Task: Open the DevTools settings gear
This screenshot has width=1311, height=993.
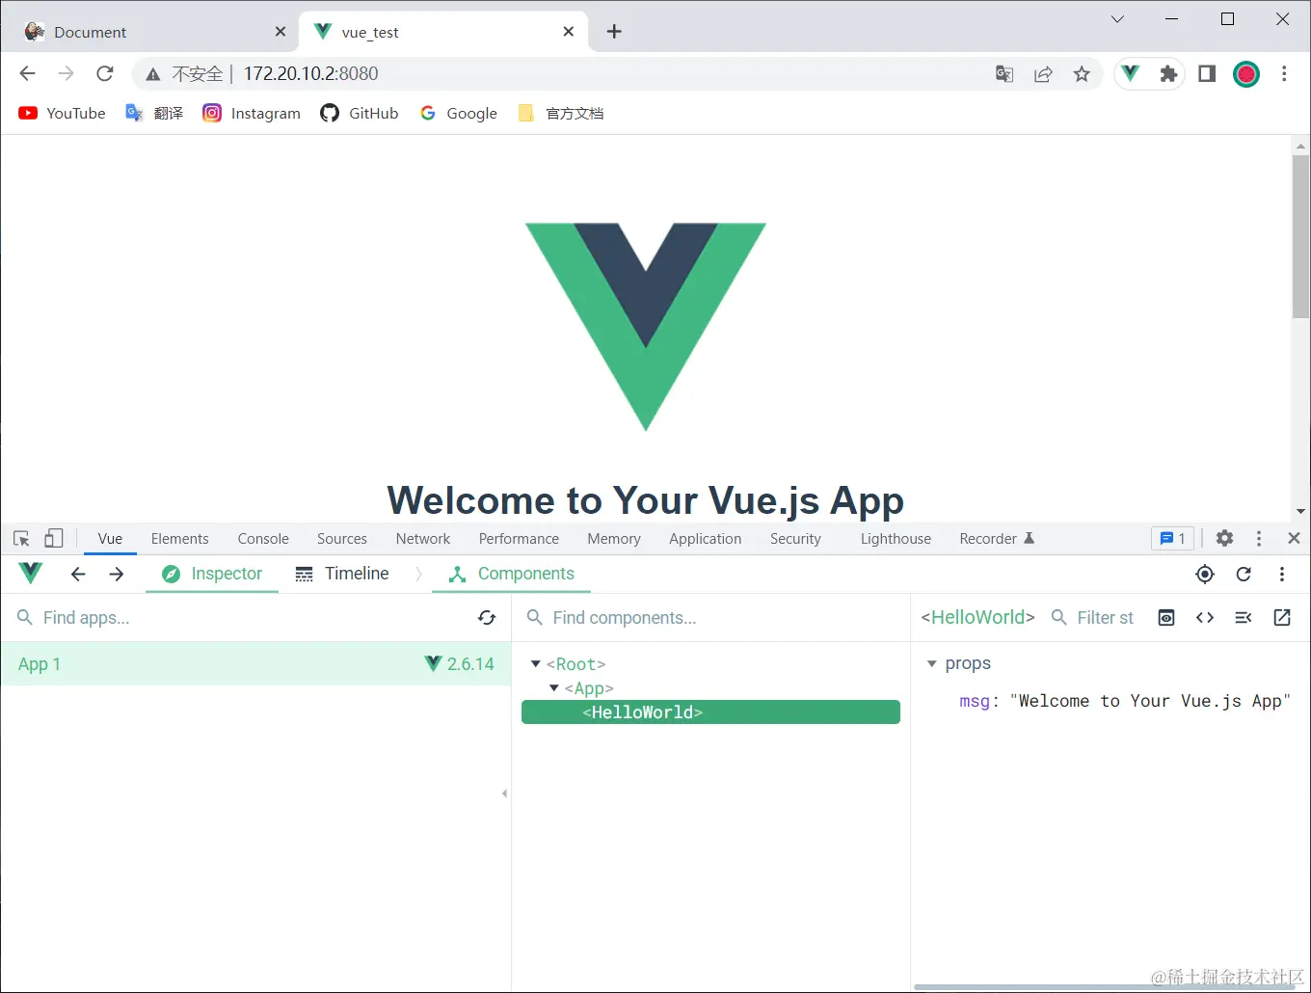Action: (1224, 538)
